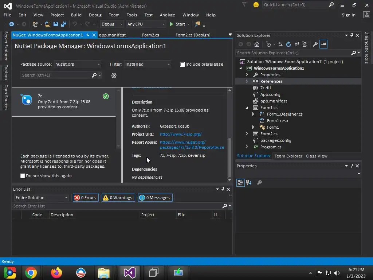373x280 pixels.
Task: Switch to Class View tab
Action: pos(317,156)
